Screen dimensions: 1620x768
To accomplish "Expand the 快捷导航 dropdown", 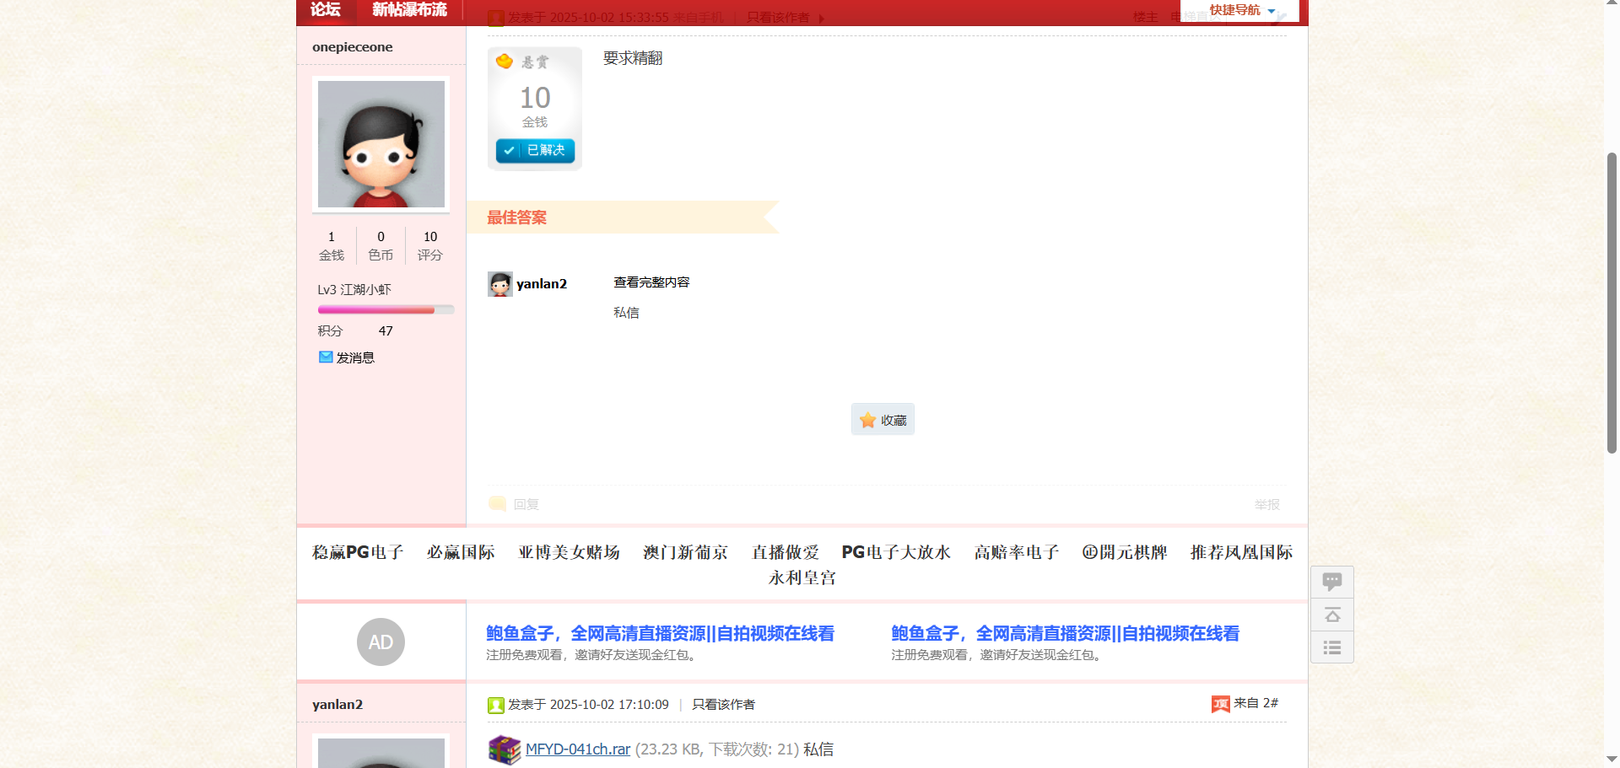I will pos(1239,10).
